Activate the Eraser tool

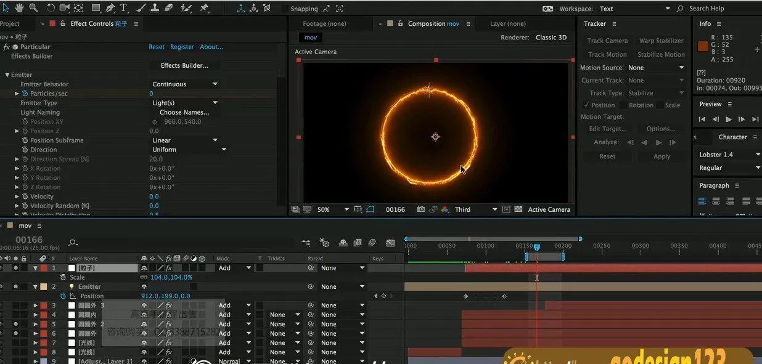pyautogui.click(x=168, y=8)
